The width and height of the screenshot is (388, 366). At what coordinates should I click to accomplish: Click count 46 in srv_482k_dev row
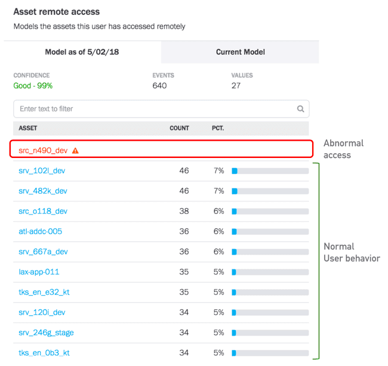(x=184, y=191)
